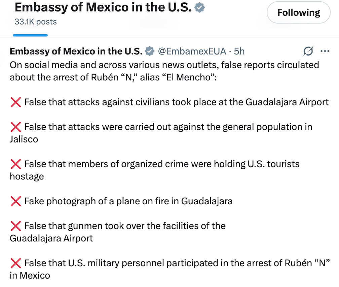
Task: Click the verified badge next to the post author
Action: (x=149, y=51)
